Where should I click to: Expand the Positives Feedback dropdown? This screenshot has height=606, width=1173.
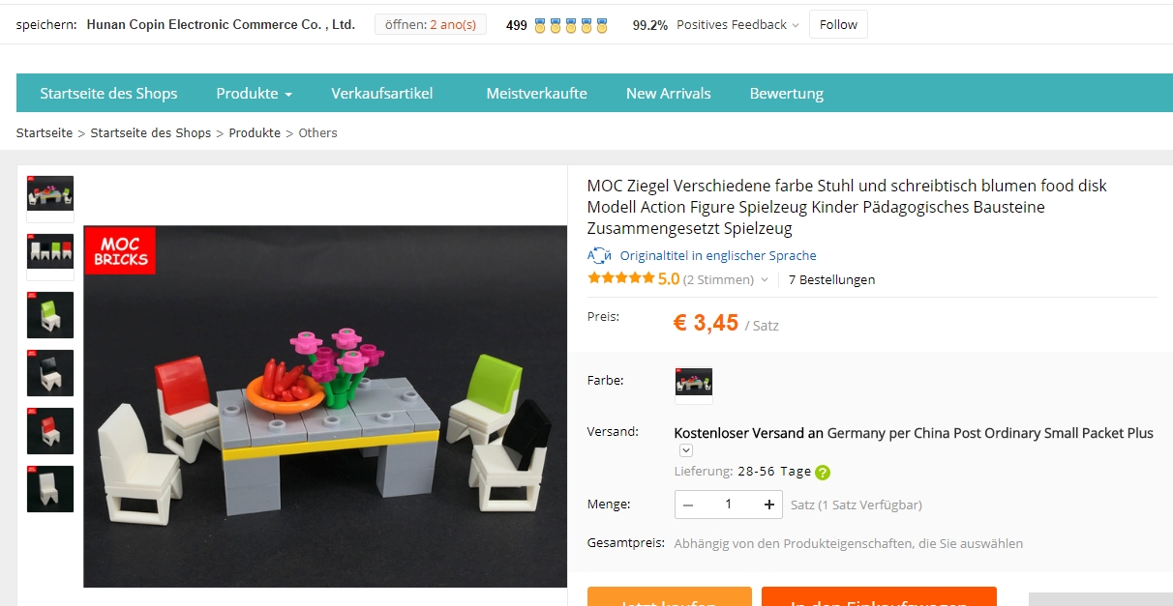pyautogui.click(x=738, y=25)
